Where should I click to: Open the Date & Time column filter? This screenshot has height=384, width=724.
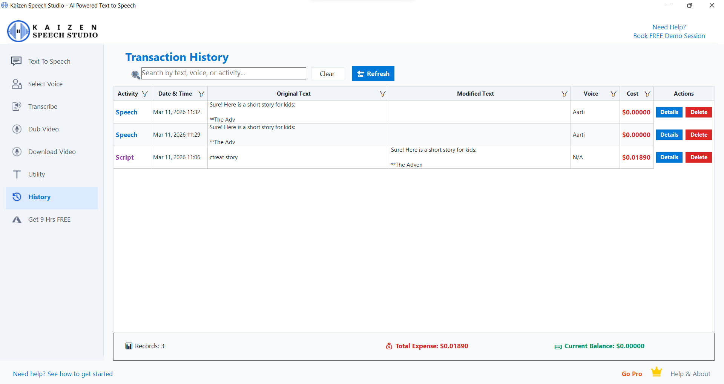click(x=201, y=94)
